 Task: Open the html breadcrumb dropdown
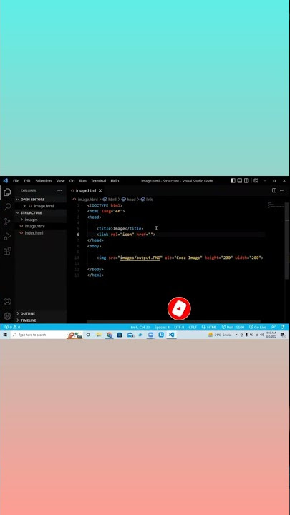pos(110,200)
